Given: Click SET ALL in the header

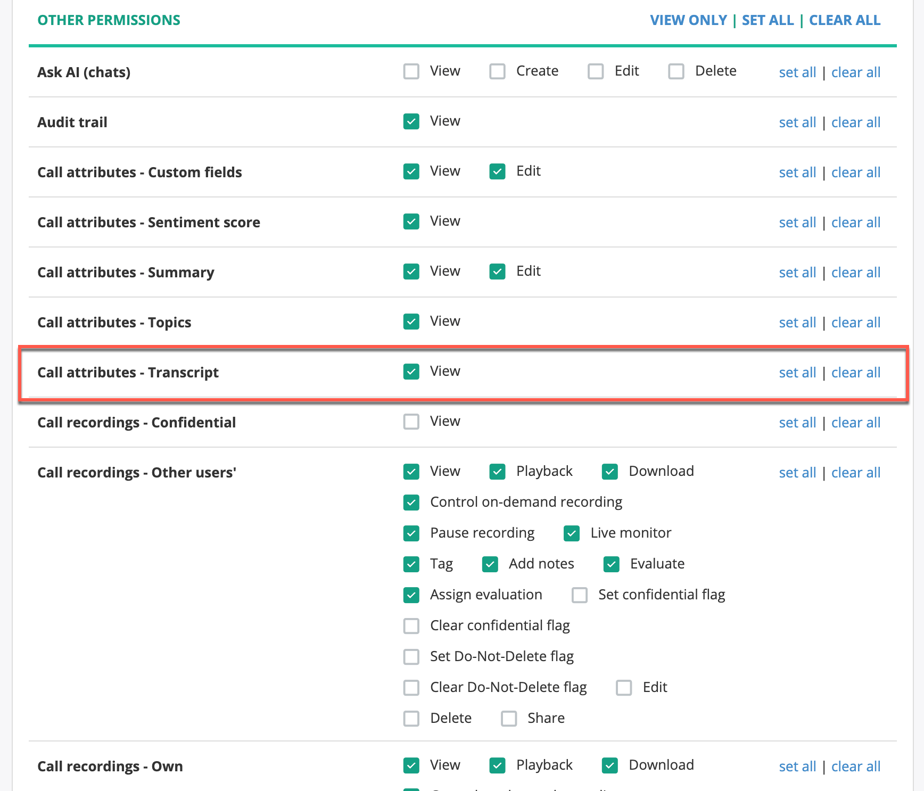Looking at the screenshot, I should click(768, 20).
